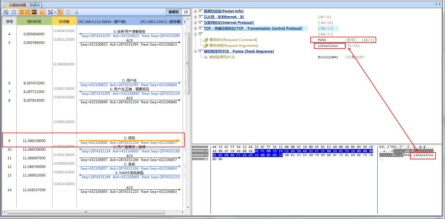
Task: Click the A/R swap arrows toolbar icon
Action: 13,12
